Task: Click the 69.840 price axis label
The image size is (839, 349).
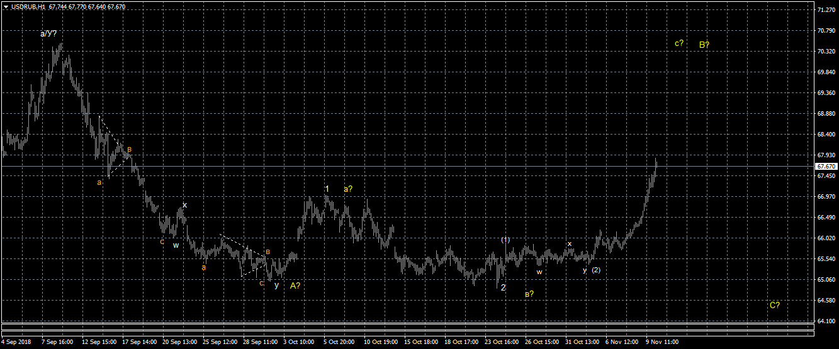Action: (826, 72)
